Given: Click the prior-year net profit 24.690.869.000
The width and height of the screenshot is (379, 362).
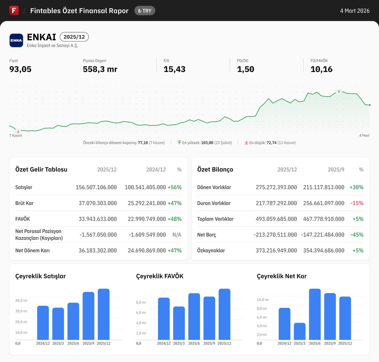Looking at the screenshot, I should 147,251.
